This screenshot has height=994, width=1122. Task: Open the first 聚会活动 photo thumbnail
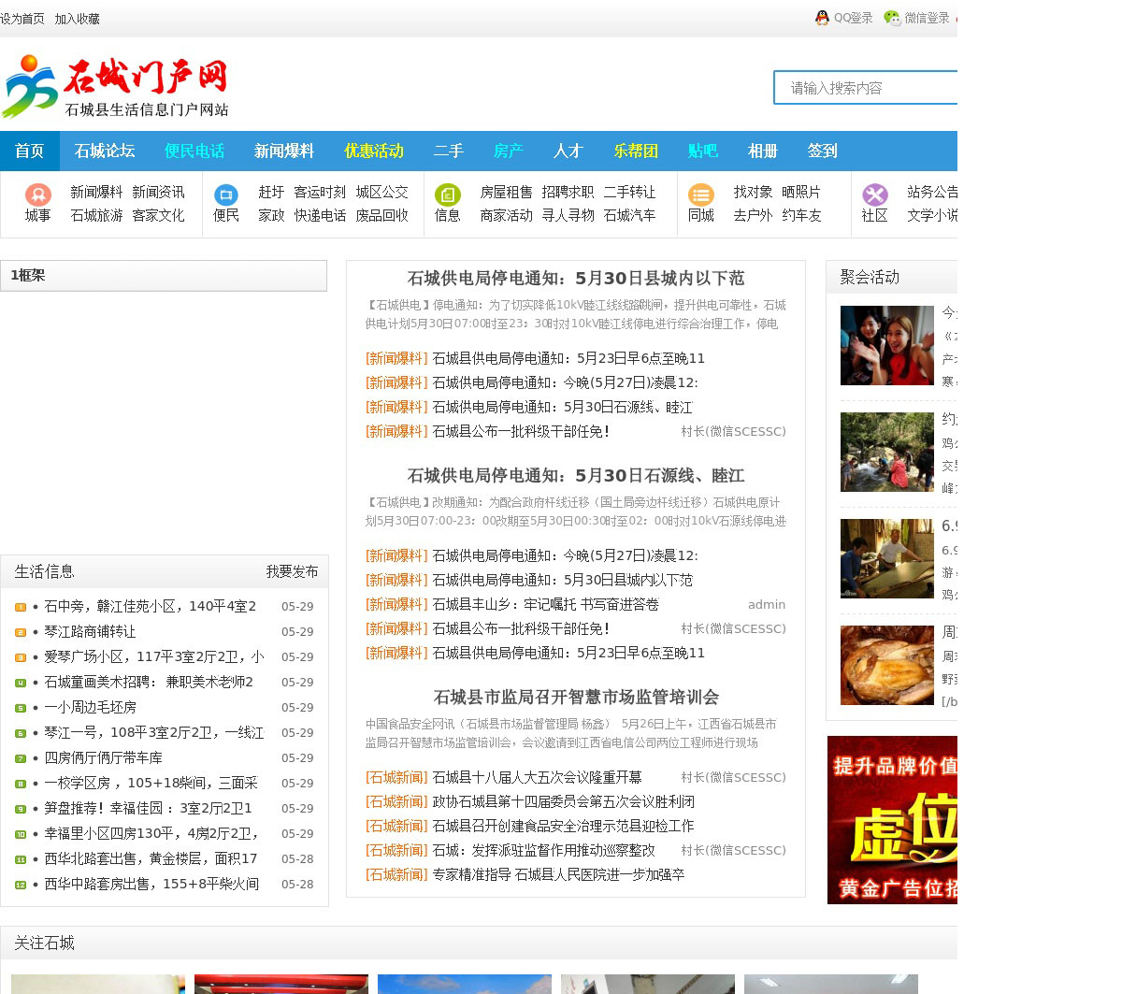886,345
